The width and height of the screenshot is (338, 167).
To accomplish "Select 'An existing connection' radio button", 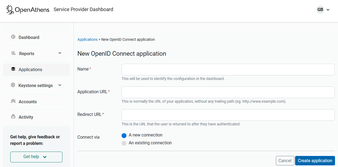I will coord(124,143).
